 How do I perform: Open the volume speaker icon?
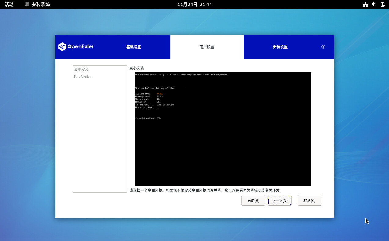coord(374,4)
